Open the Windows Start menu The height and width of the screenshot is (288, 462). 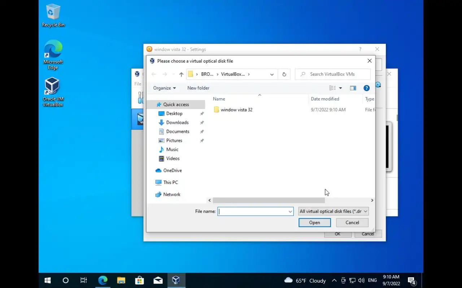click(47, 280)
